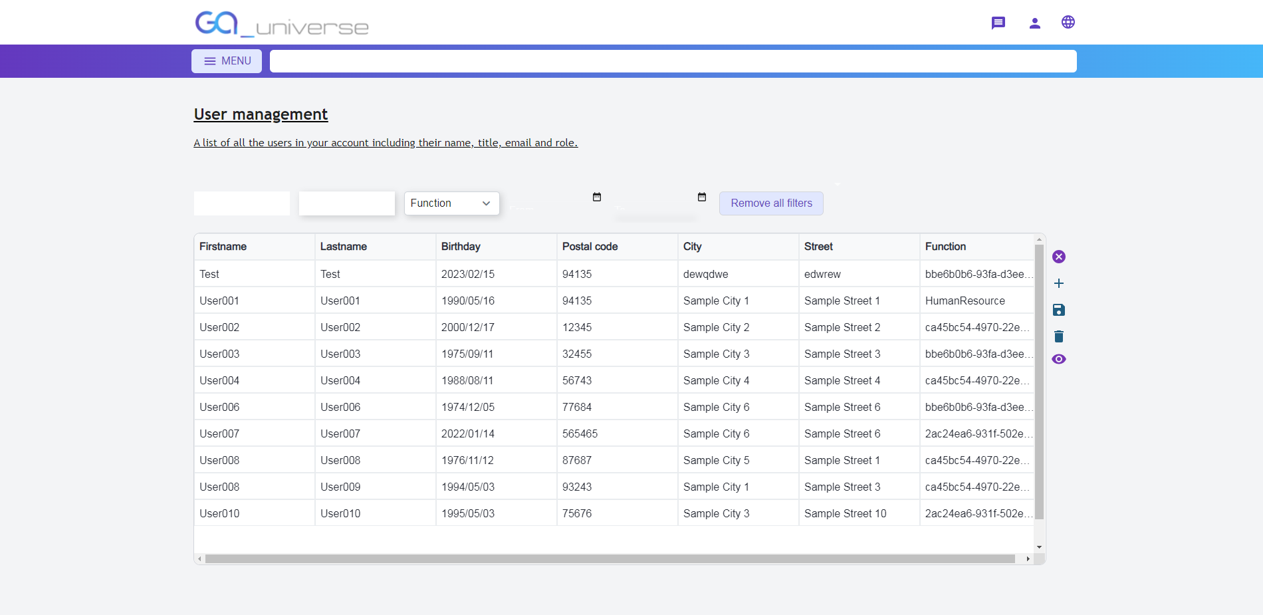1263x615 pixels.
Task: Toggle view with the eye icon
Action: (x=1059, y=359)
